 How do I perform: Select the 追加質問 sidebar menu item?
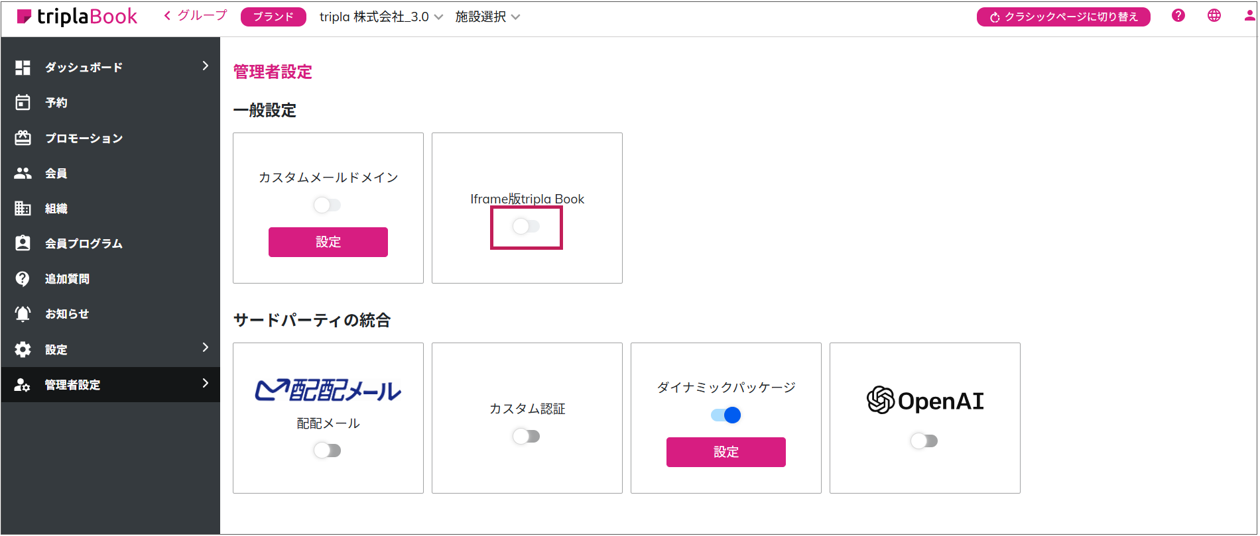point(67,279)
